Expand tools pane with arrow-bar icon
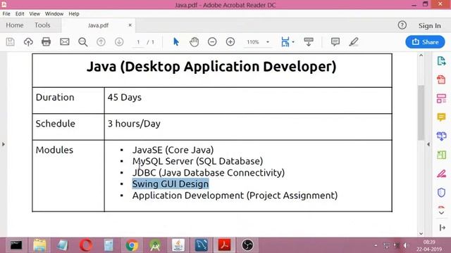Image resolution: width=451 pixels, height=253 pixels. tap(442, 228)
